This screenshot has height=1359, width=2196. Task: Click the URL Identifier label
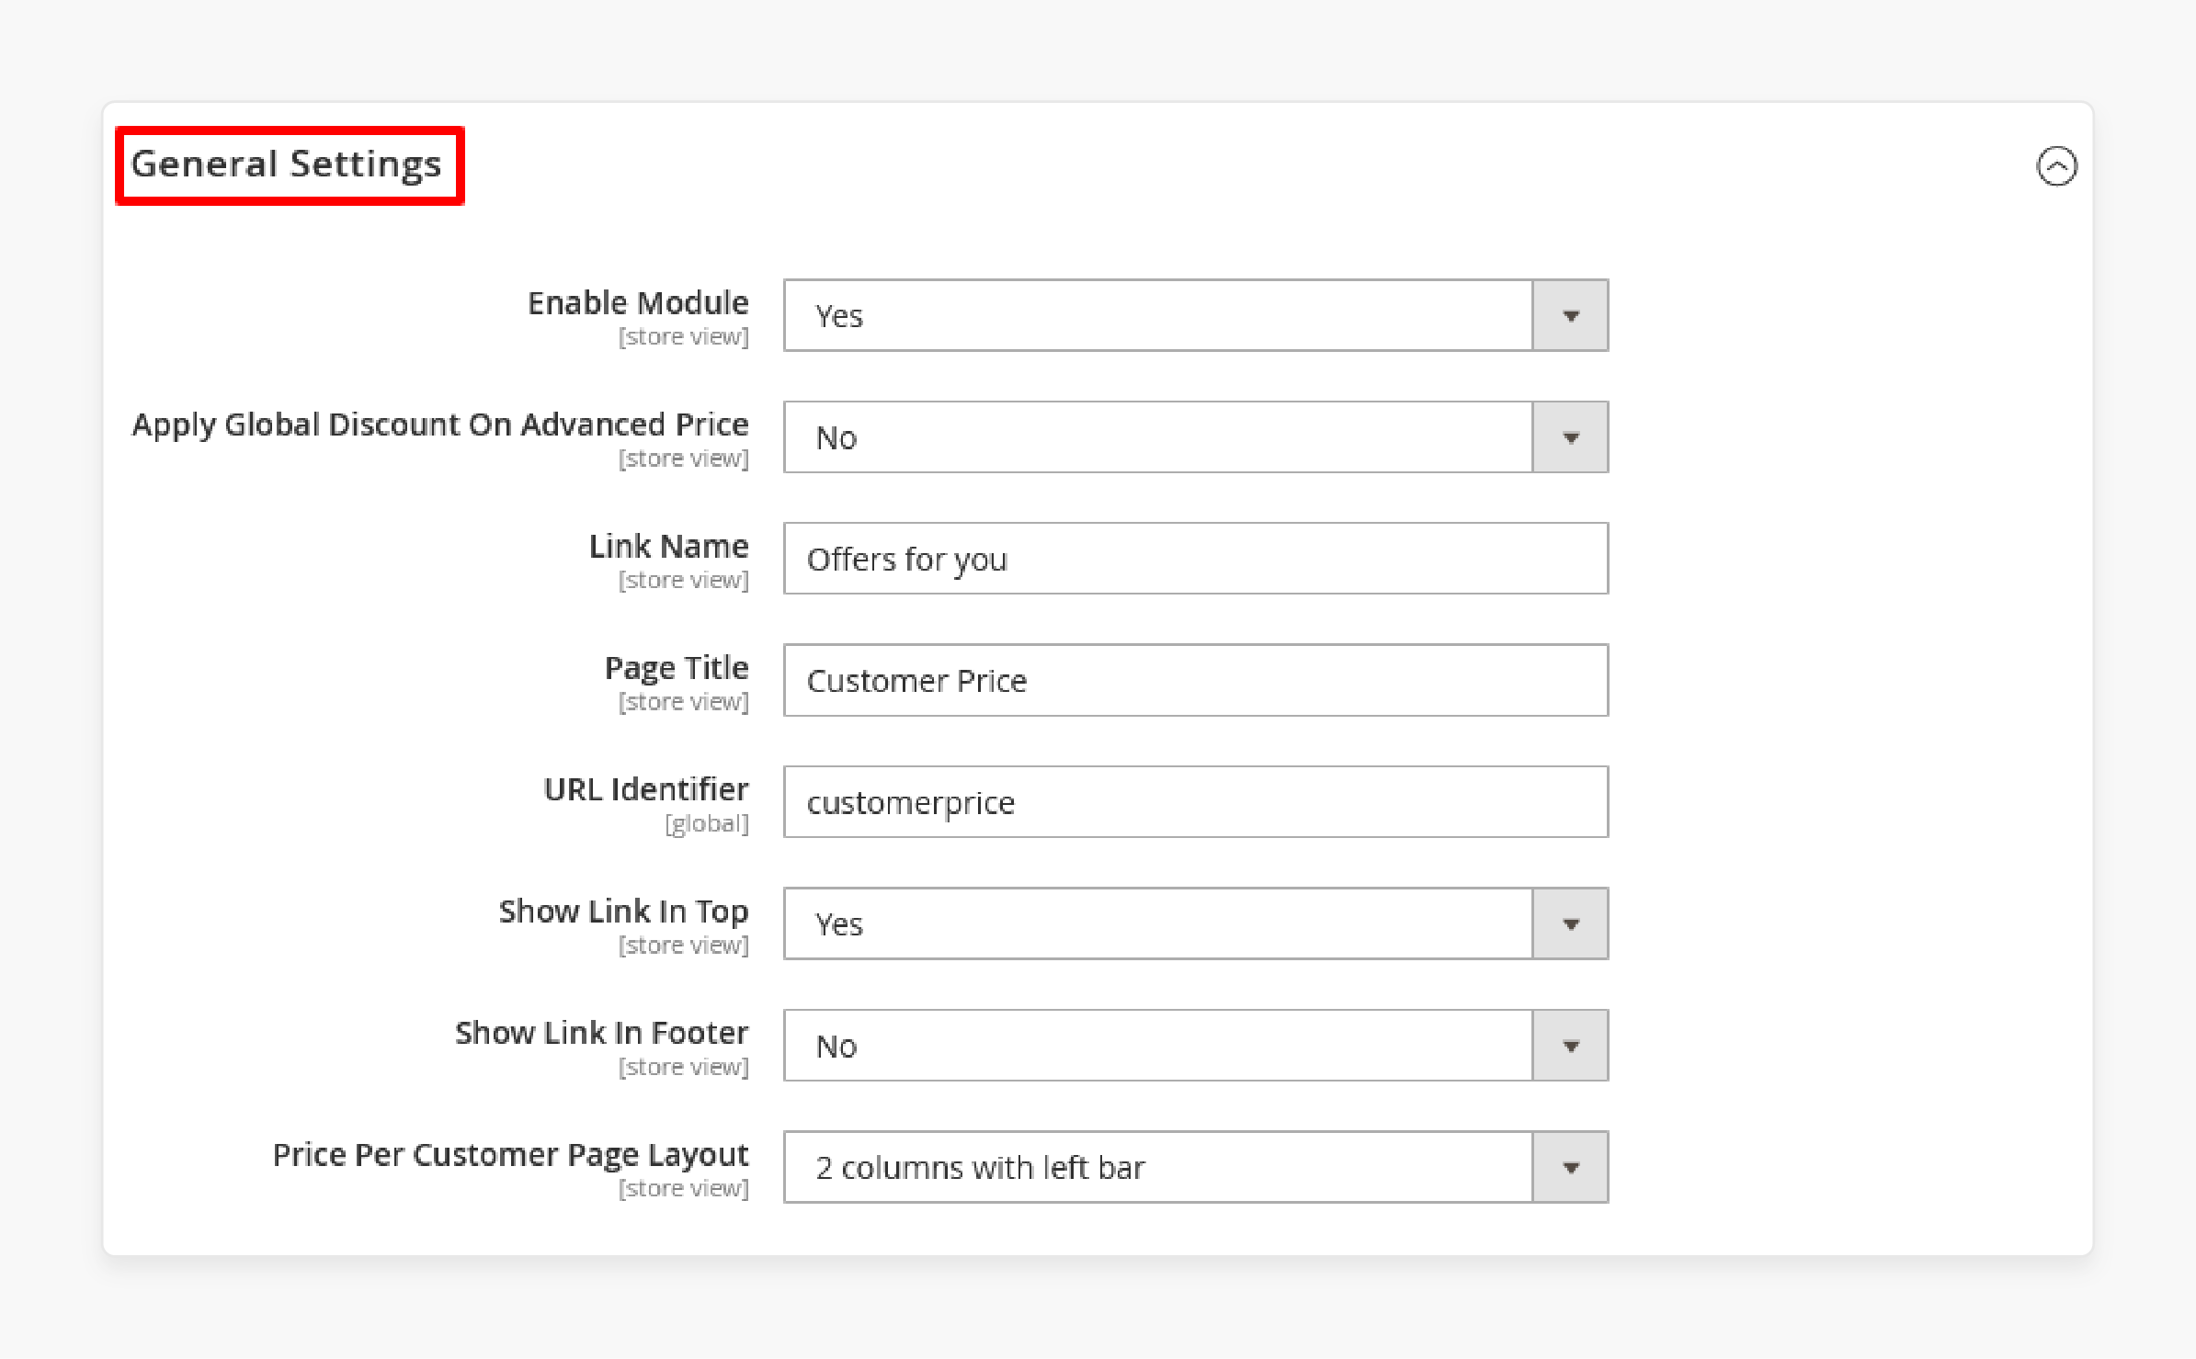(x=646, y=789)
